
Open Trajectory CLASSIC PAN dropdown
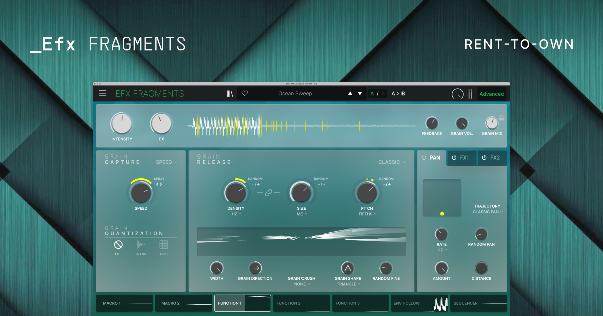(x=487, y=212)
